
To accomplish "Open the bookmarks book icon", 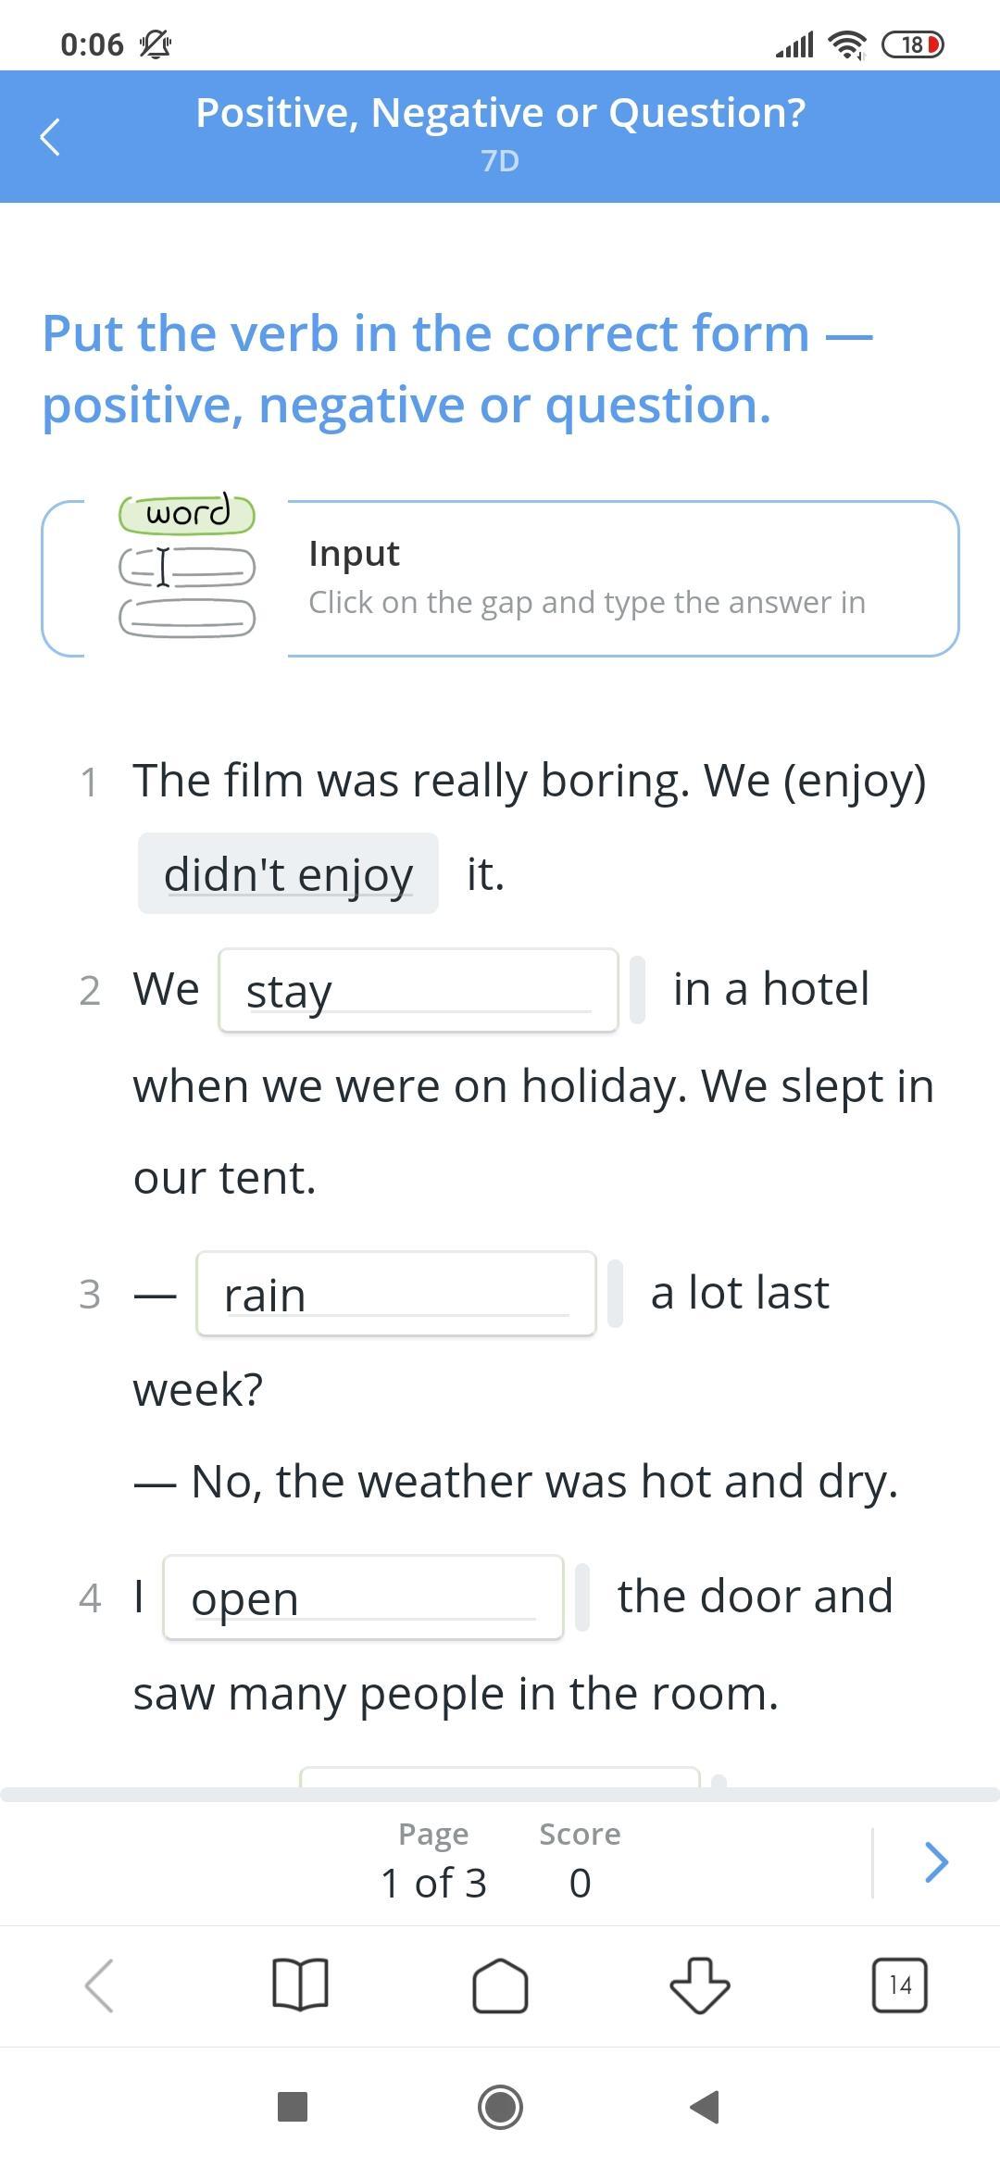I will [x=300, y=1985].
